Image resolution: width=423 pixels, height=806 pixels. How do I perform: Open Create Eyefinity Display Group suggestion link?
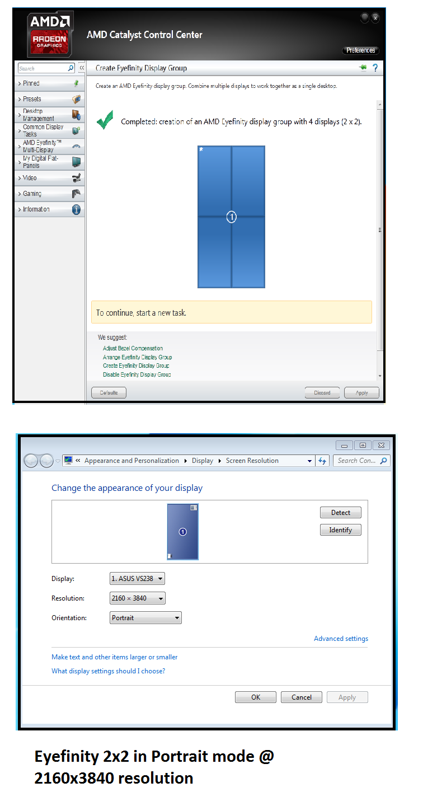click(136, 365)
